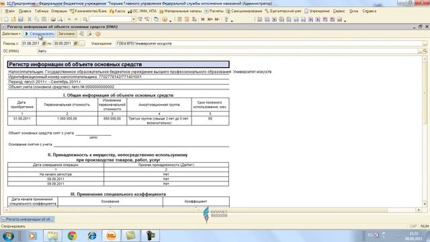Open period selection ellipsis button

[x=82, y=43]
